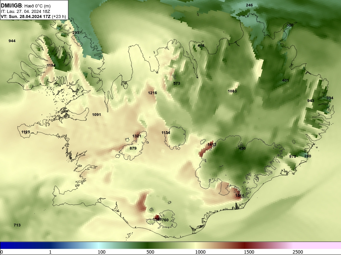341x255 pixels.
Task: Click the 'IT: Lau. 27. 04. 2024 18Z' line
Action: [x=26, y=12]
